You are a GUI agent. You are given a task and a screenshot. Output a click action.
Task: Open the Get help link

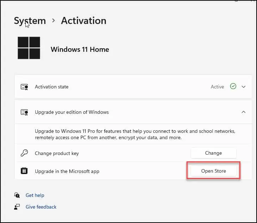35,195
